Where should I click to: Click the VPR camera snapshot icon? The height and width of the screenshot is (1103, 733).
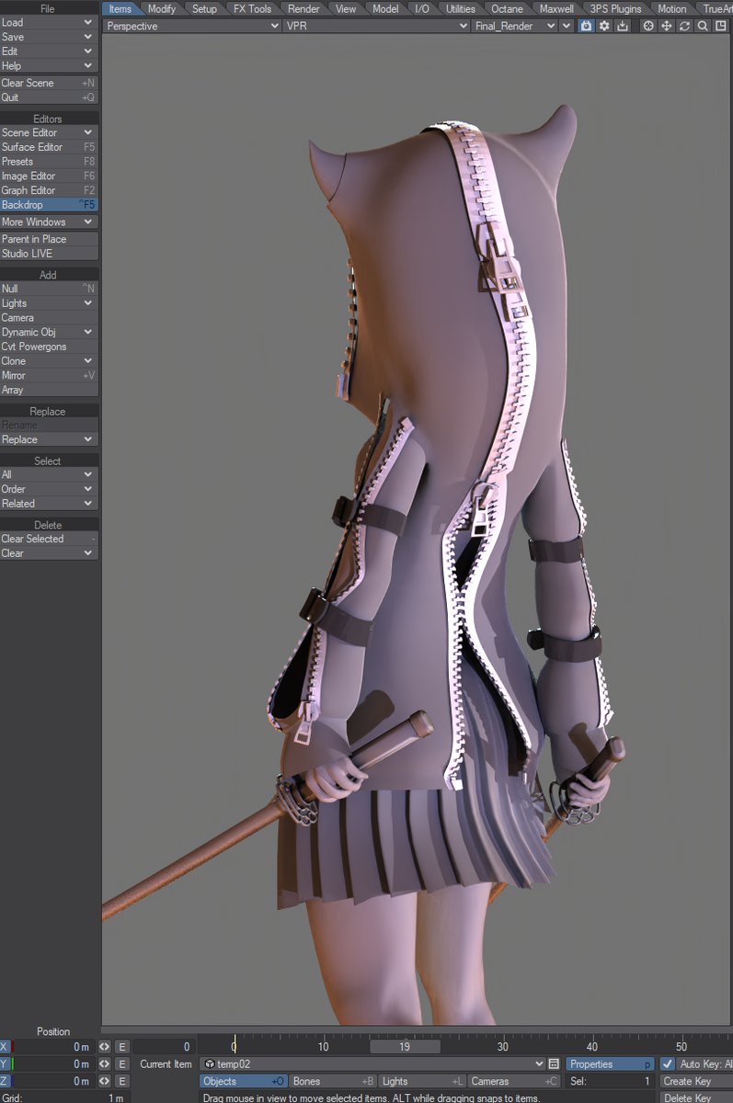click(x=587, y=26)
